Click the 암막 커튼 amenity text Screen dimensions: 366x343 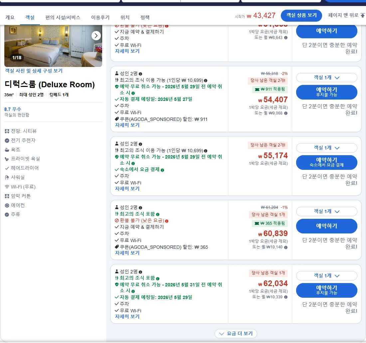point(21,196)
